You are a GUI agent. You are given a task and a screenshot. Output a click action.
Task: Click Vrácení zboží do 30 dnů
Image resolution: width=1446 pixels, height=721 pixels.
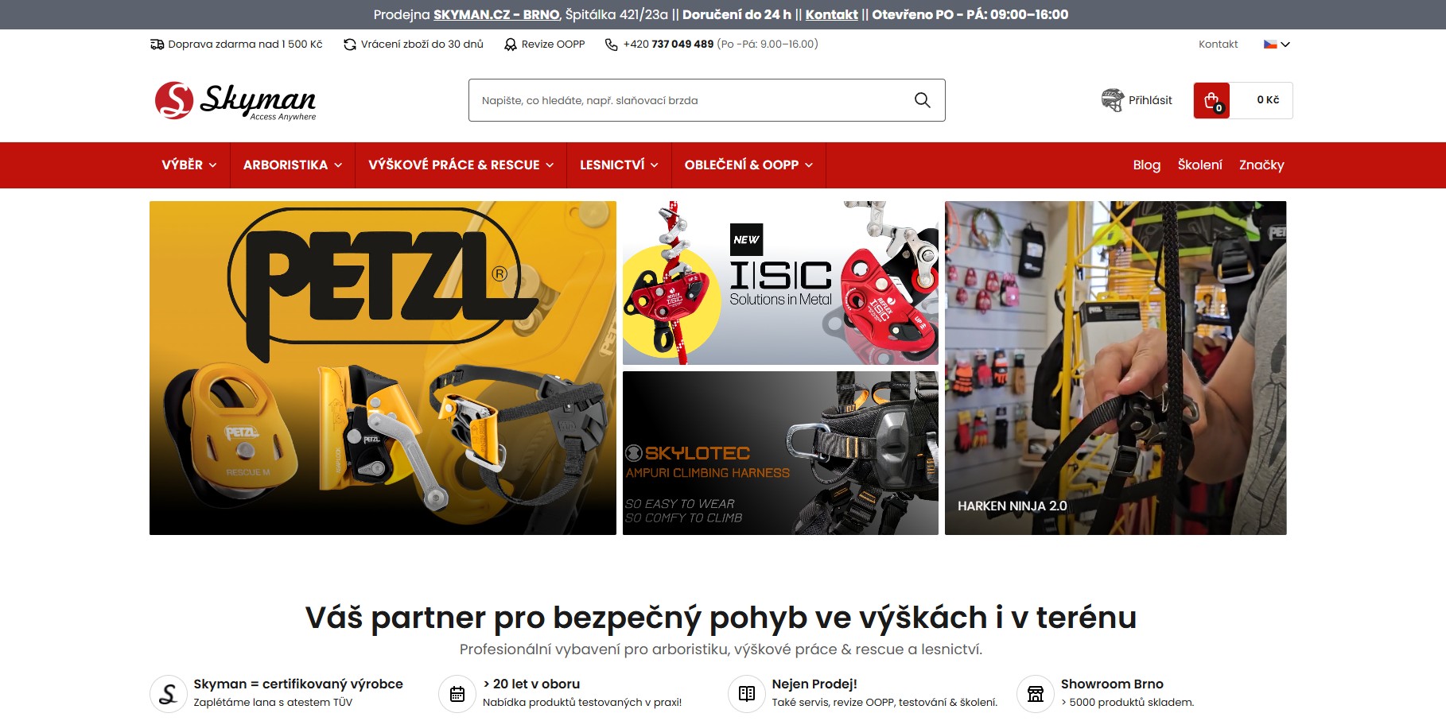422,45
